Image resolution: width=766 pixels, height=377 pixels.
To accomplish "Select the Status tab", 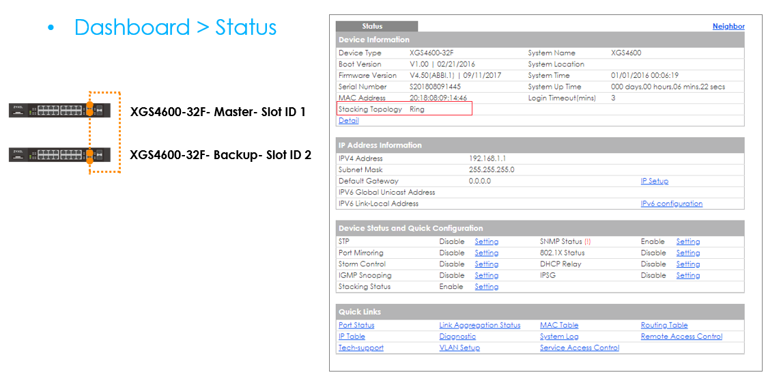I will (x=376, y=27).
